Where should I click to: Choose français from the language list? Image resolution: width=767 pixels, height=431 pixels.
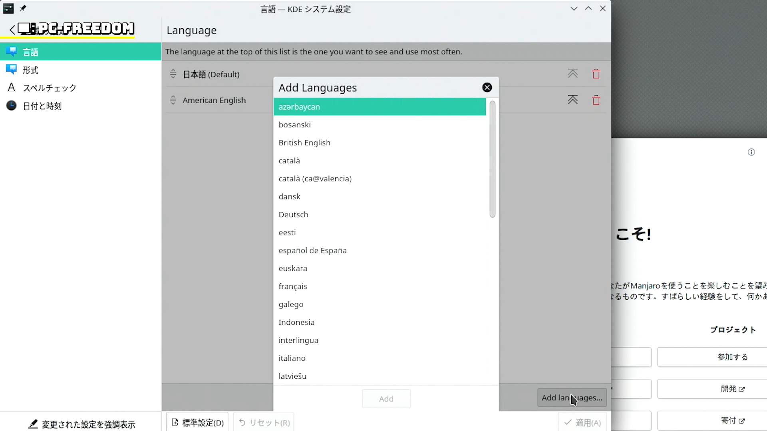pyautogui.click(x=293, y=287)
